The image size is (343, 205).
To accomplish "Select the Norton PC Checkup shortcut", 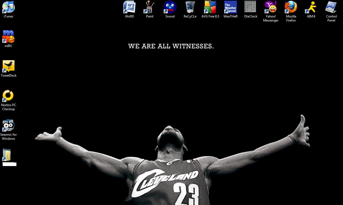I will [x=8, y=96].
